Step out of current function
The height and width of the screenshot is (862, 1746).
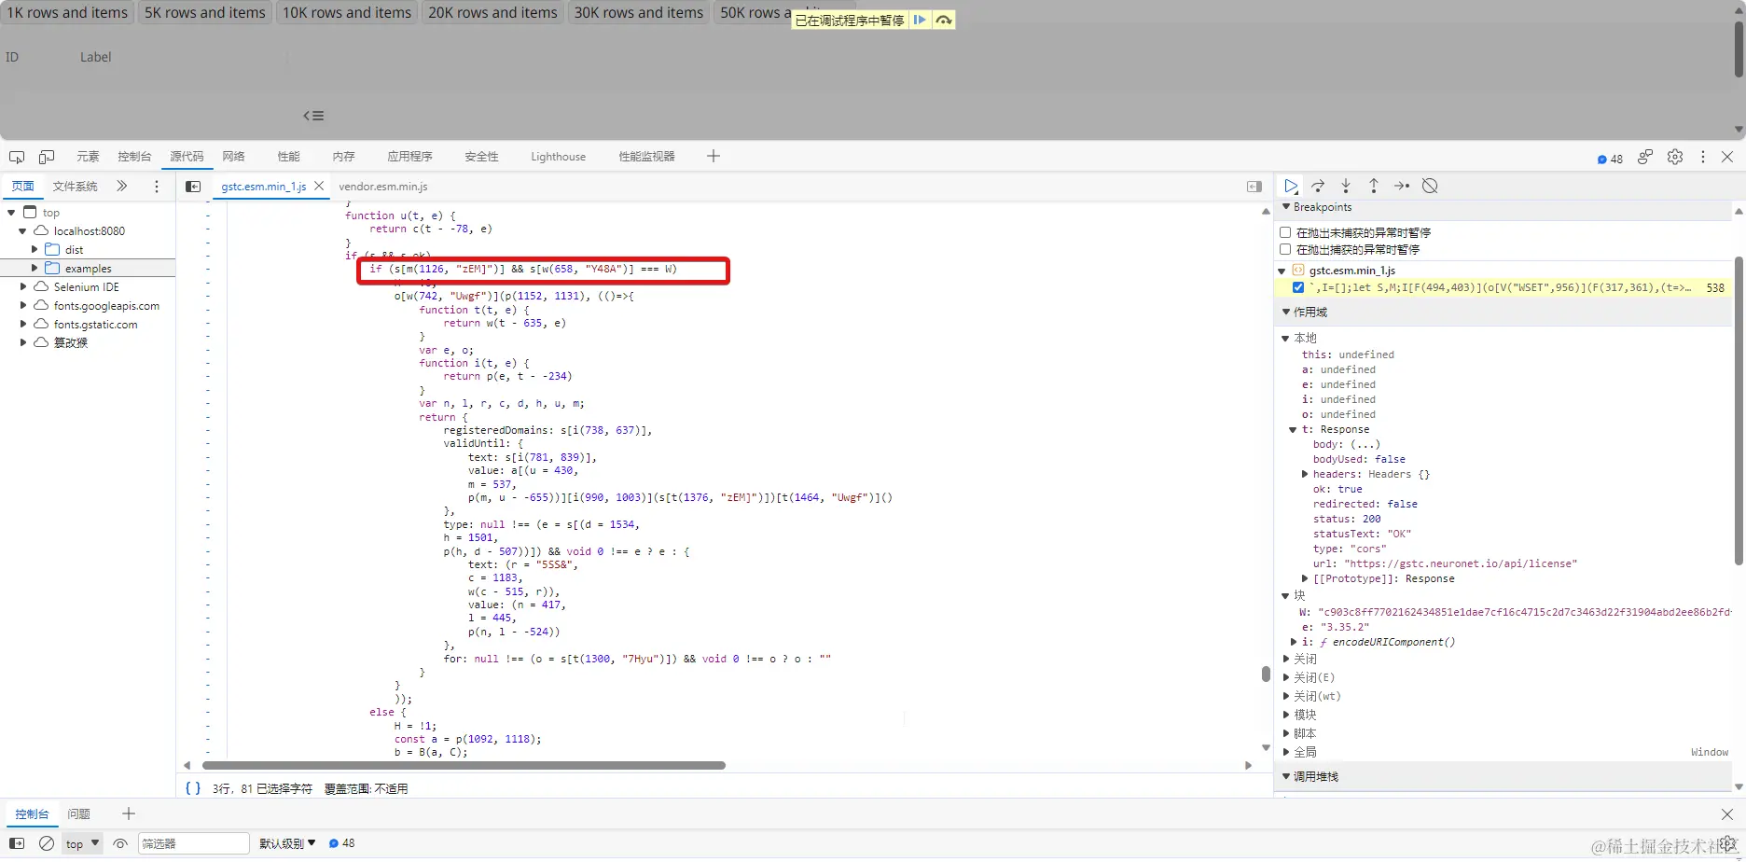coord(1374,186)
